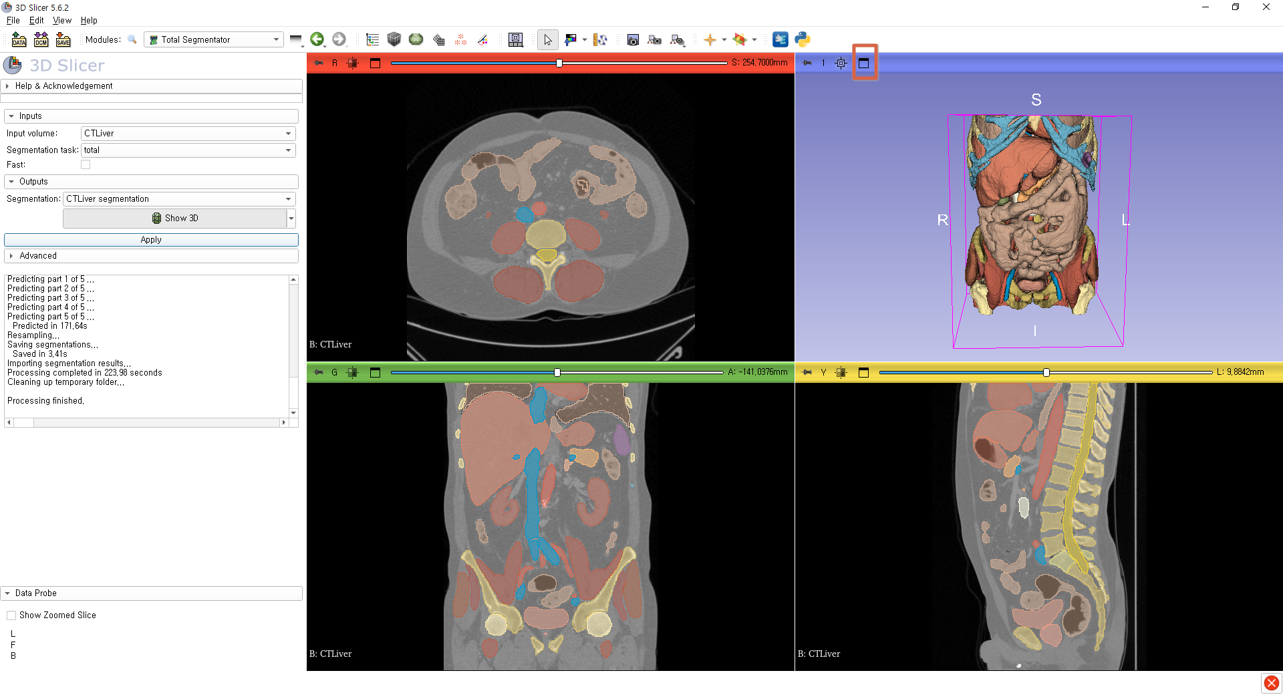
Task: Center the 3D view
Action: (841, 63)
